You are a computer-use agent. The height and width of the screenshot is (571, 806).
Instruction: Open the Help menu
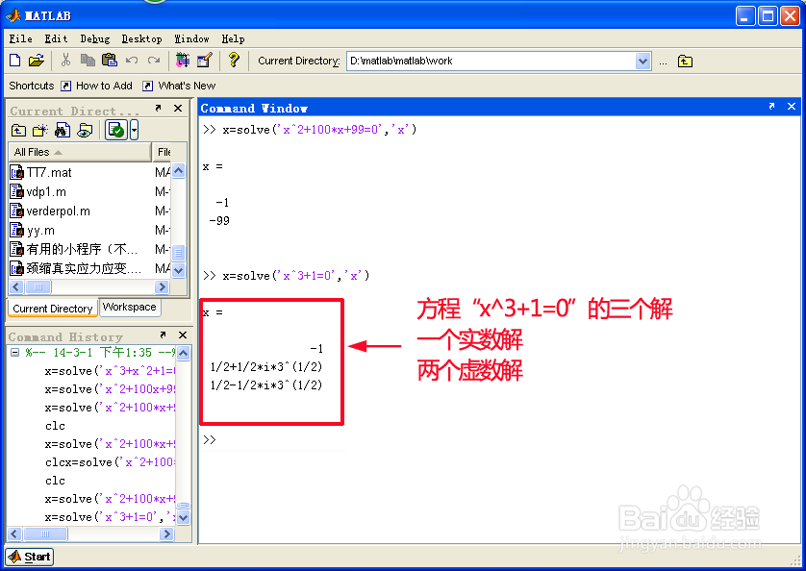pyautogui.click(x=234, y=38)
